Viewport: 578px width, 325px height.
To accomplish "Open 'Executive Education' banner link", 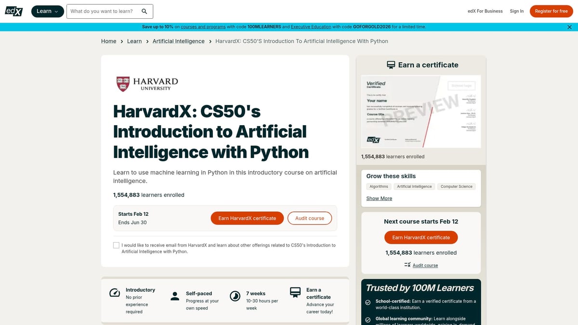I will (x=311, y=27).
